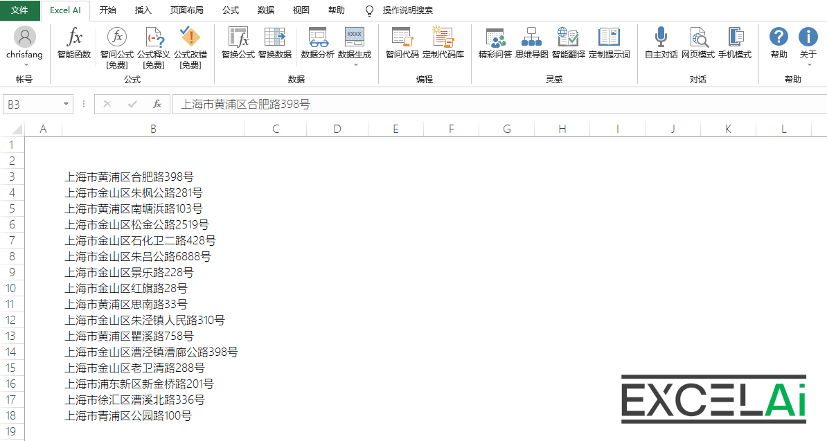Select column C header
Screen dimensions: 827x441
pyautogui.click(x=276, y=129)
